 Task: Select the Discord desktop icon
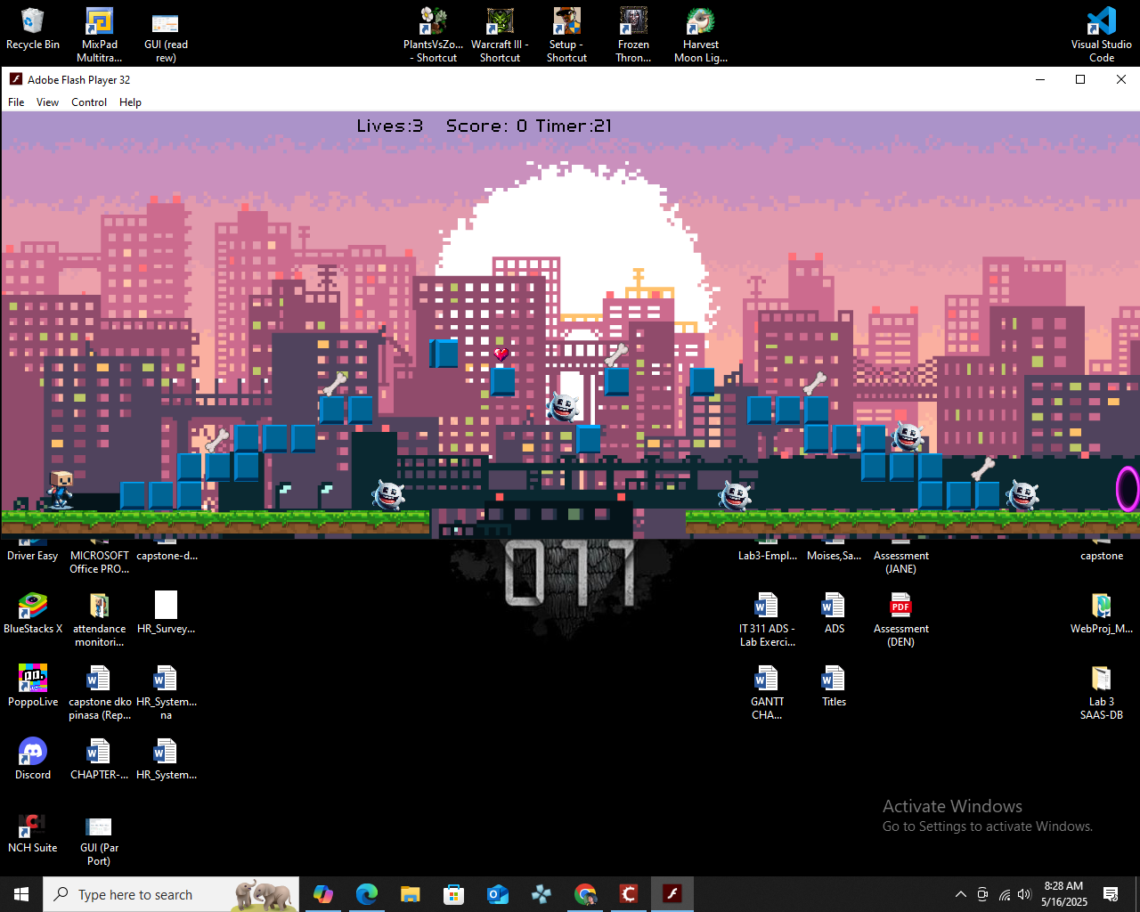pos(33,759)
